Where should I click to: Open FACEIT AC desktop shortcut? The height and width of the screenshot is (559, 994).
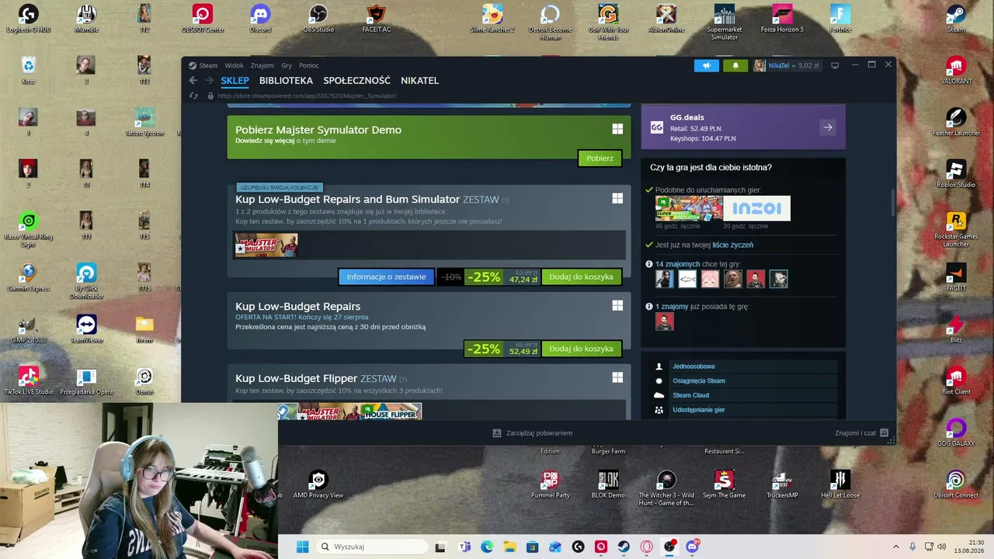(376, 19)
